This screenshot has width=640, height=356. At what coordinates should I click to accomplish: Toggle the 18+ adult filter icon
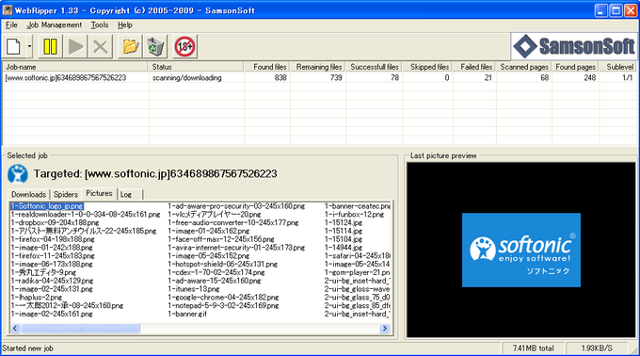click(x=184, y=46)
